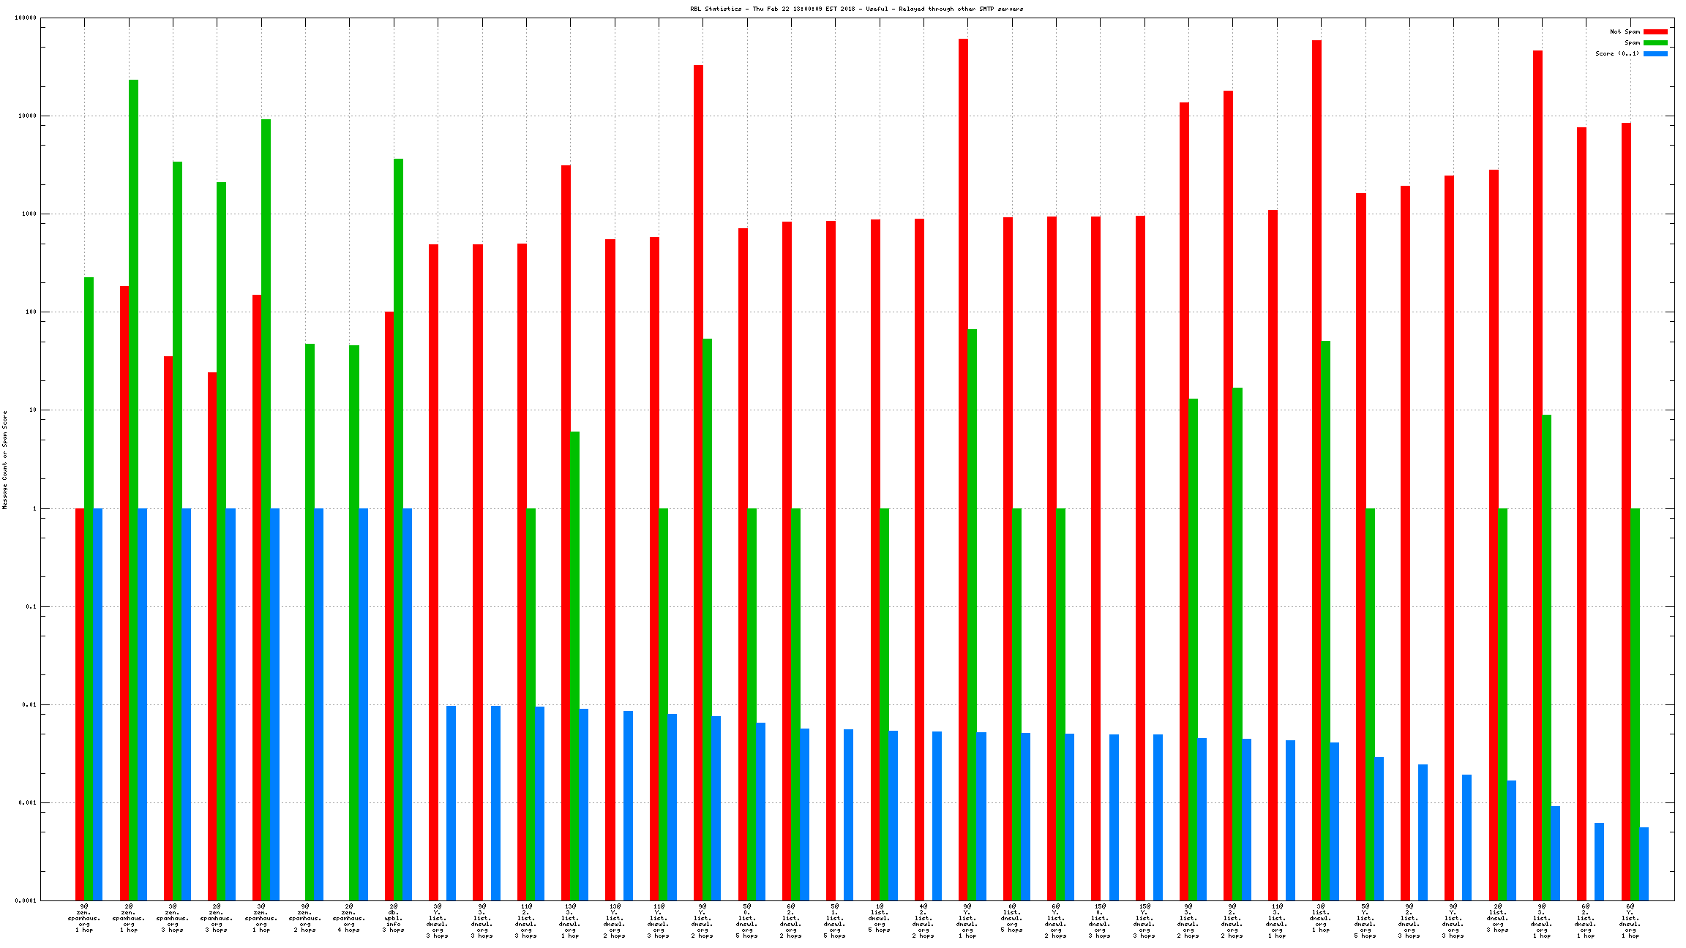Image resolution: width=1686 pixels, height=948 pixels.
Task: Click the 4@ 2.list.dnswl.org 2 hops label
Action: [923, 920]
